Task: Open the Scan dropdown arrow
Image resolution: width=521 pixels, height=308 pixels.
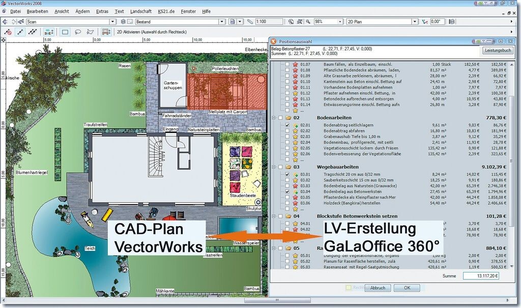Action: tap(112, 21)
